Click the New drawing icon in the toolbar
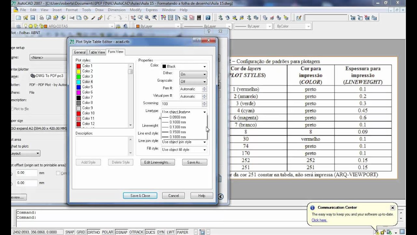The width and height of the screenshot is (417, 235). [19, 18]
